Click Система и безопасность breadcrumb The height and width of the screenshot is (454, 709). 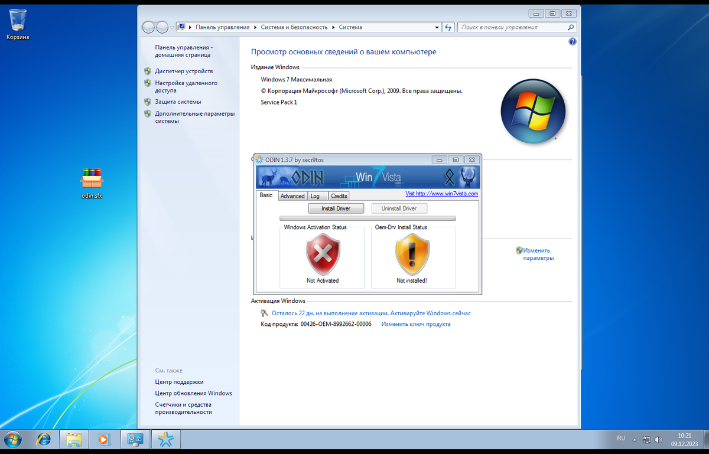pos(294,27)
